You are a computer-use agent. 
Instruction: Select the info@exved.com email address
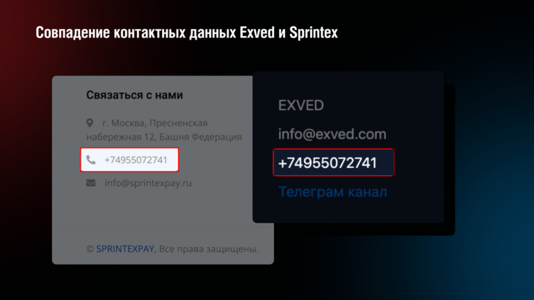coord(332,134)
